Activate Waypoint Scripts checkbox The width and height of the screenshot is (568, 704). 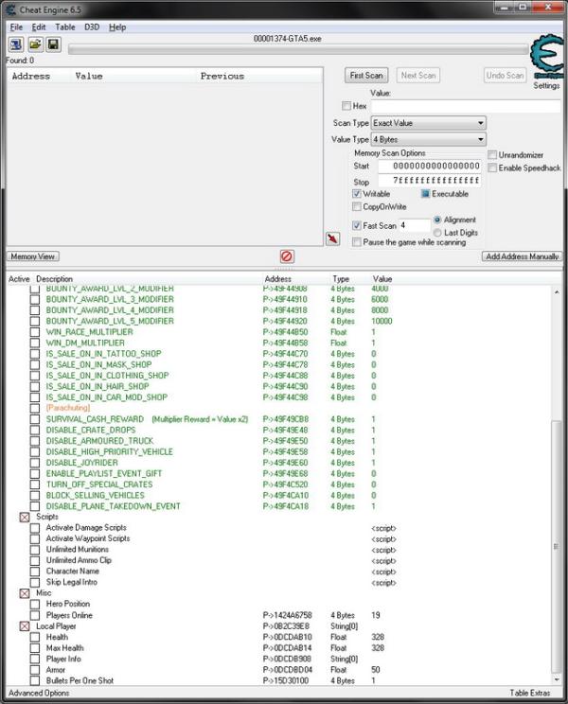point(35,538)
